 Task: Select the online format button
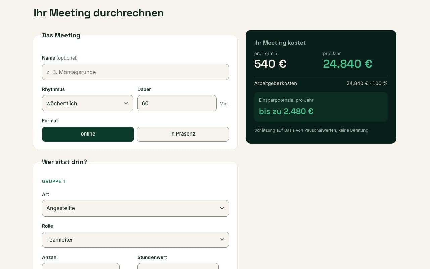point(88,134)
